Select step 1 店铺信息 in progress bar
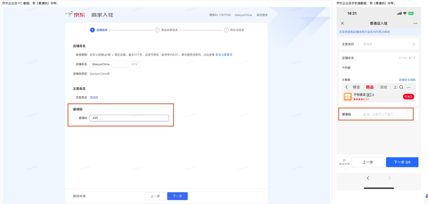 point(99,30)
